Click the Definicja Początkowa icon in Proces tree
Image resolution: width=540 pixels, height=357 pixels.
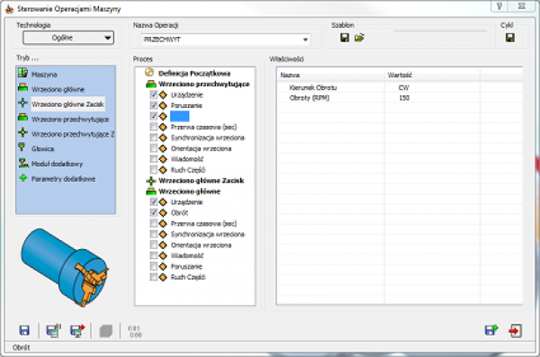click(x=149, y=72)
